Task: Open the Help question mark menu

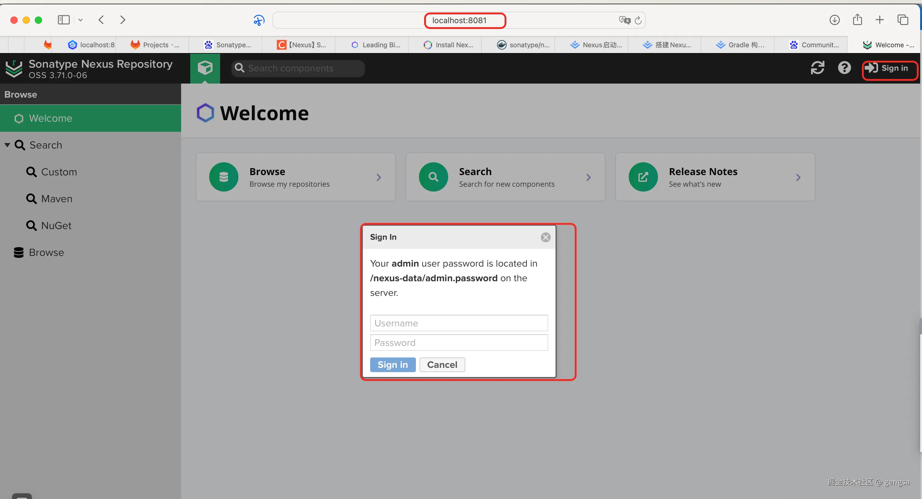Action: pos(844,68)
